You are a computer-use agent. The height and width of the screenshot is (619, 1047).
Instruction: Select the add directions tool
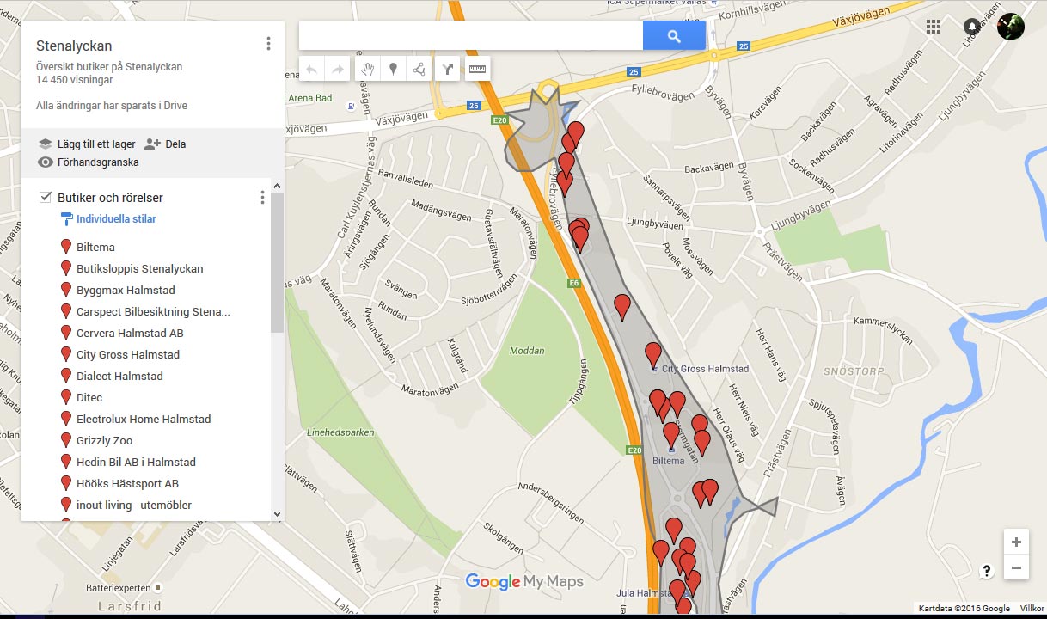pyautogui.click(x=447, y=70)
